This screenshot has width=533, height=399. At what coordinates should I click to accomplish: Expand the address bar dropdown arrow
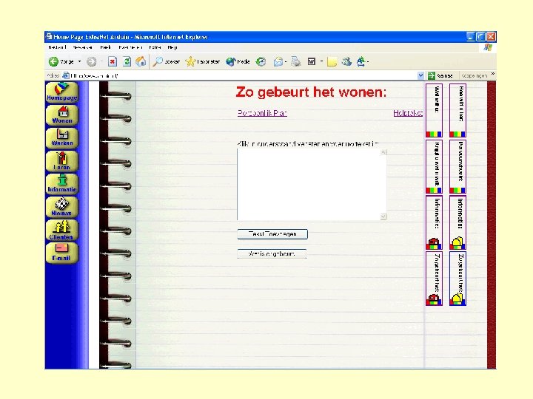pos(420,75)
